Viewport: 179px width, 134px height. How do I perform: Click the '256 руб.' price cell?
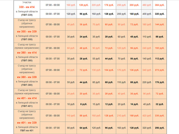pyautogui.click(x=160, y=128)
